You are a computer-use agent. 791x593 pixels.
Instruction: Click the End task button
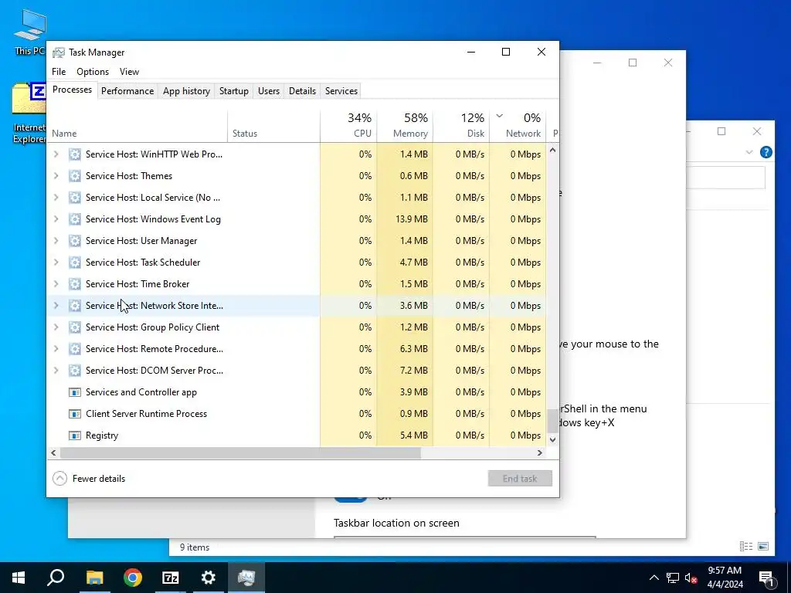520,479
